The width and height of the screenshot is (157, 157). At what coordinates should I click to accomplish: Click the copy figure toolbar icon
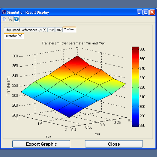tap(4, 19)
